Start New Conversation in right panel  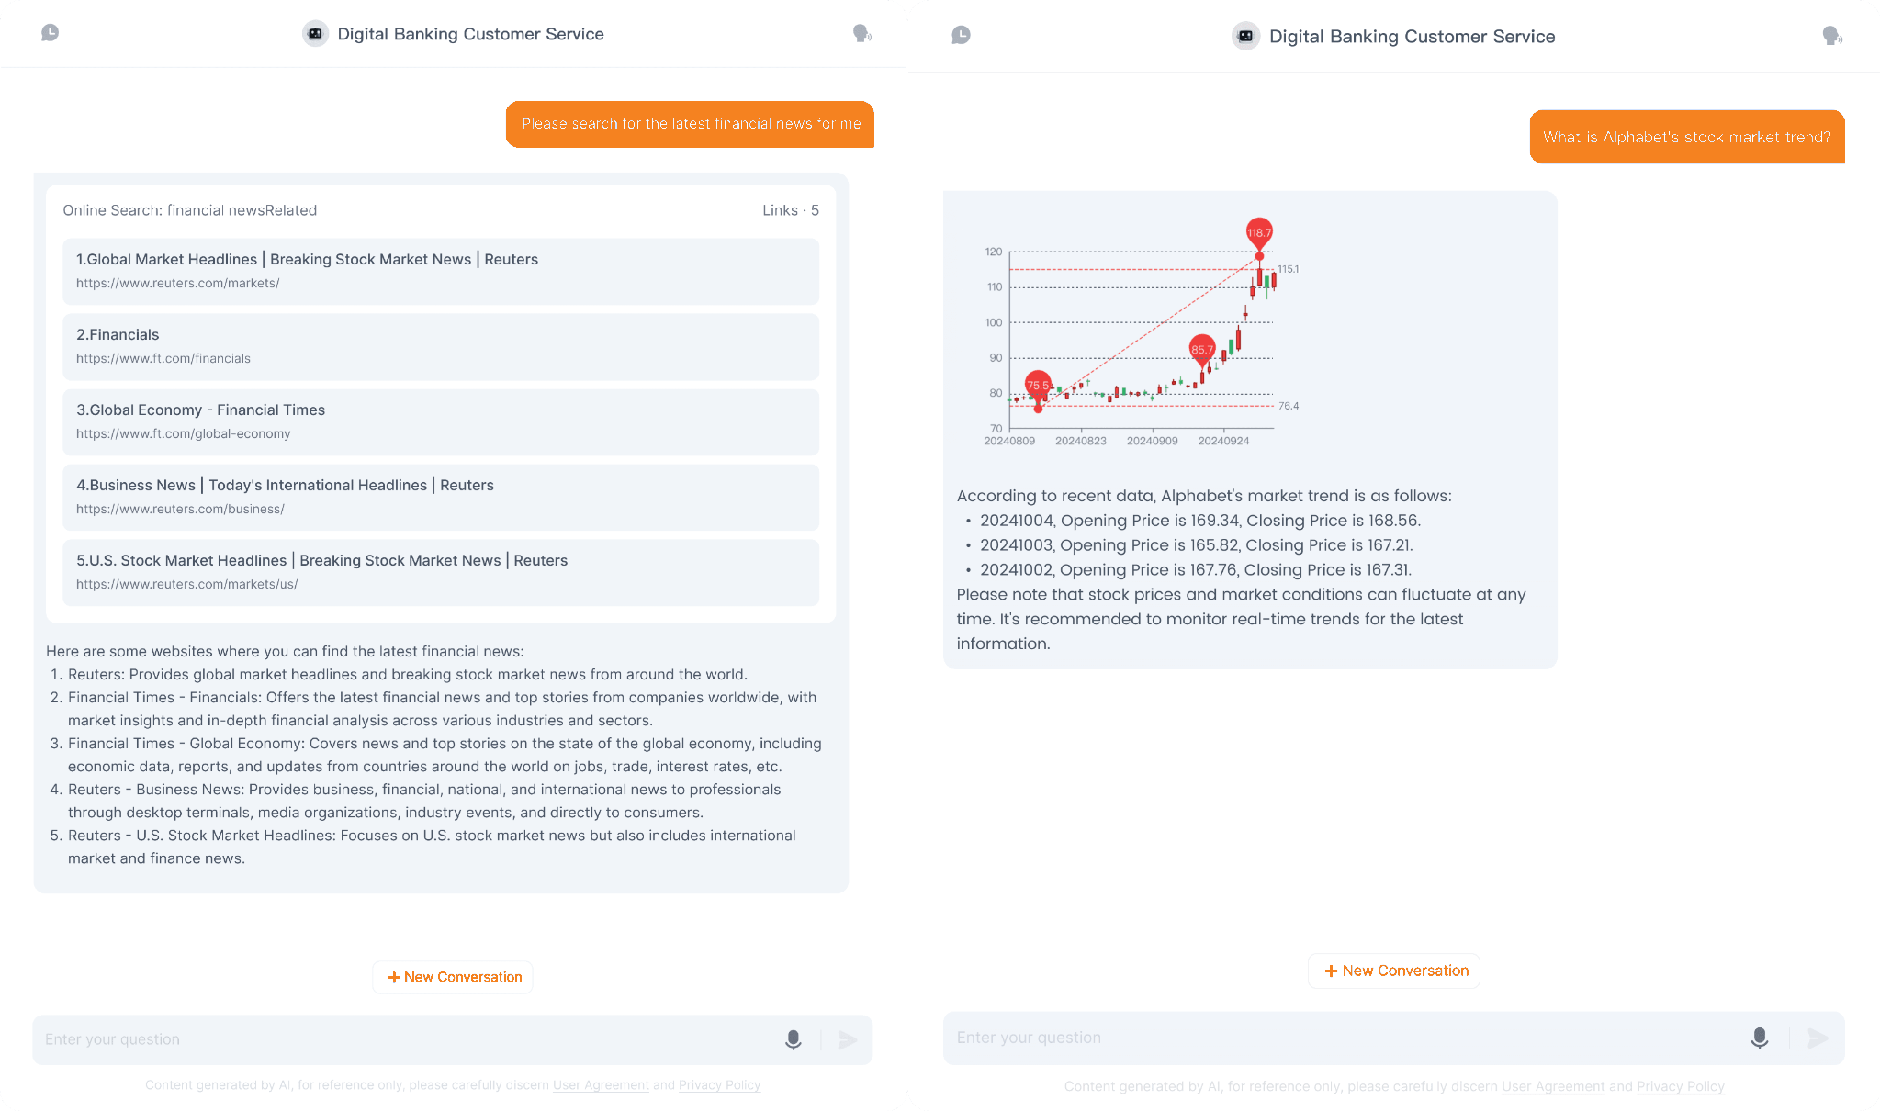click(x=1394, y=971)
